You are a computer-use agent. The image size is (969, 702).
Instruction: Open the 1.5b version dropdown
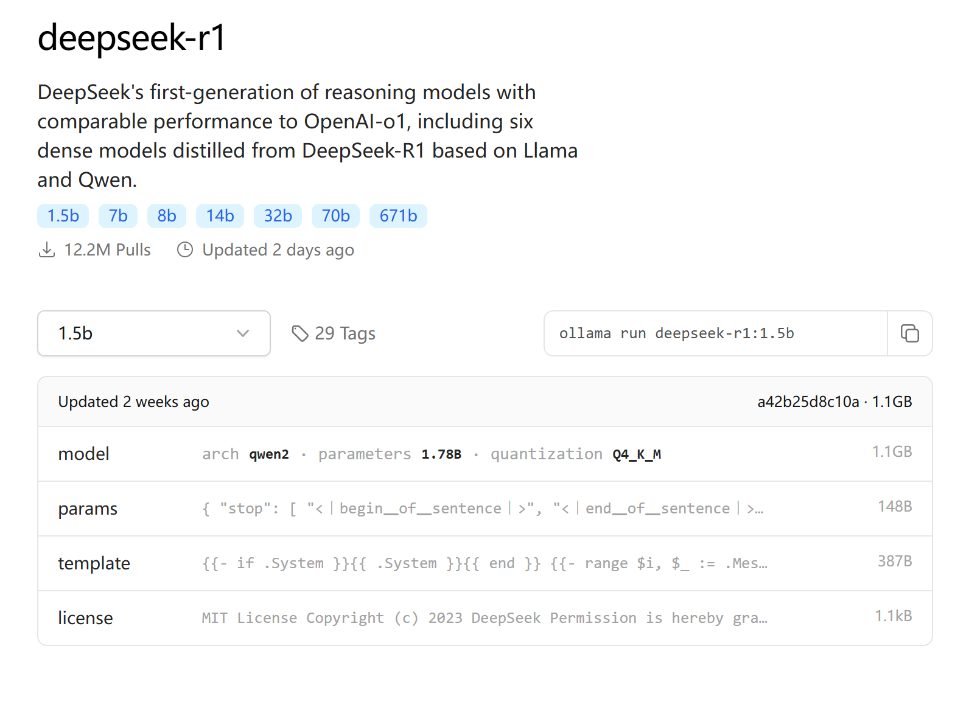point(154,333)
